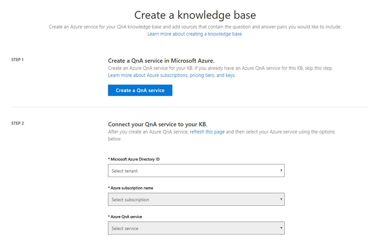Click the refresh this page link
Viewport: 368px width, 250px height.
pyautogui.click(x=207, y=132)
